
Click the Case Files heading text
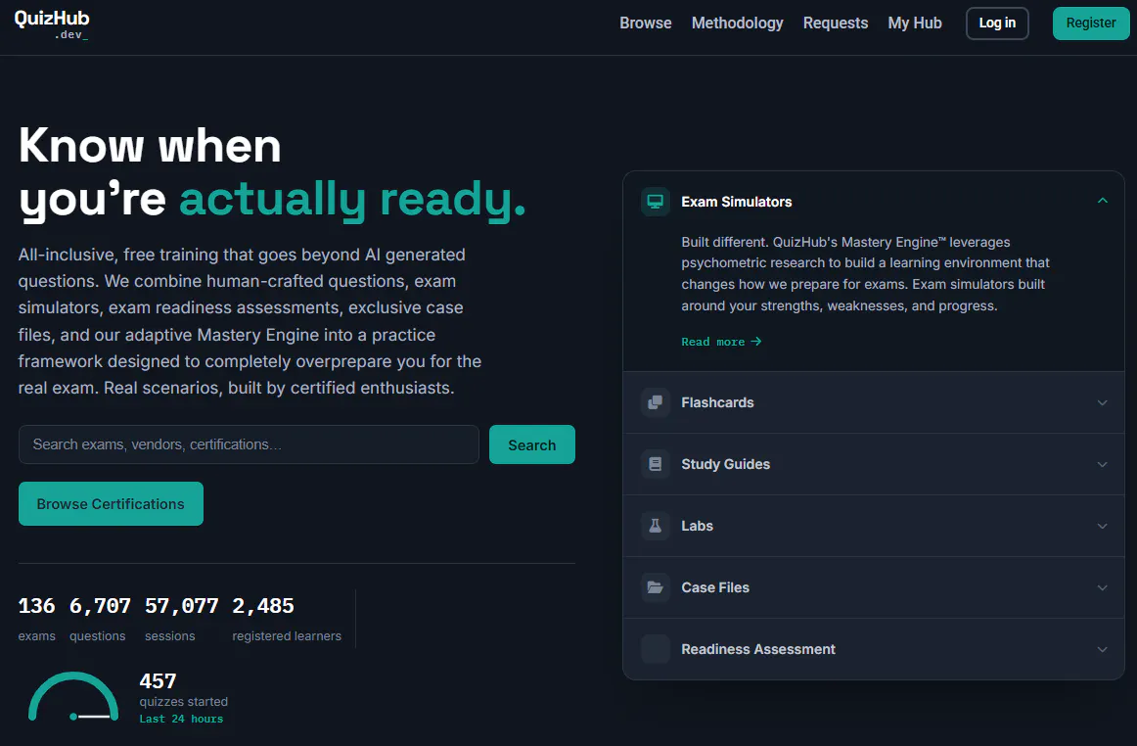point(715,587)
